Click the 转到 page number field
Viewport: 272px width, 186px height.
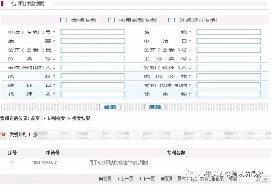coord(247,179)
